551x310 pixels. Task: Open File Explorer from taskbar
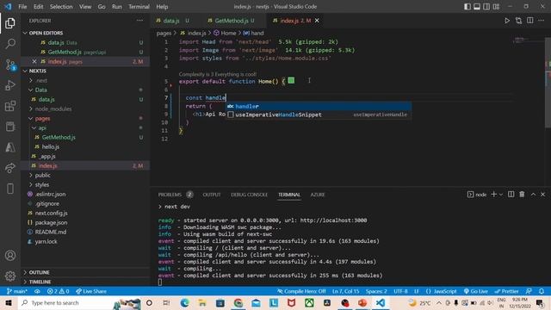tap(202, 302)
